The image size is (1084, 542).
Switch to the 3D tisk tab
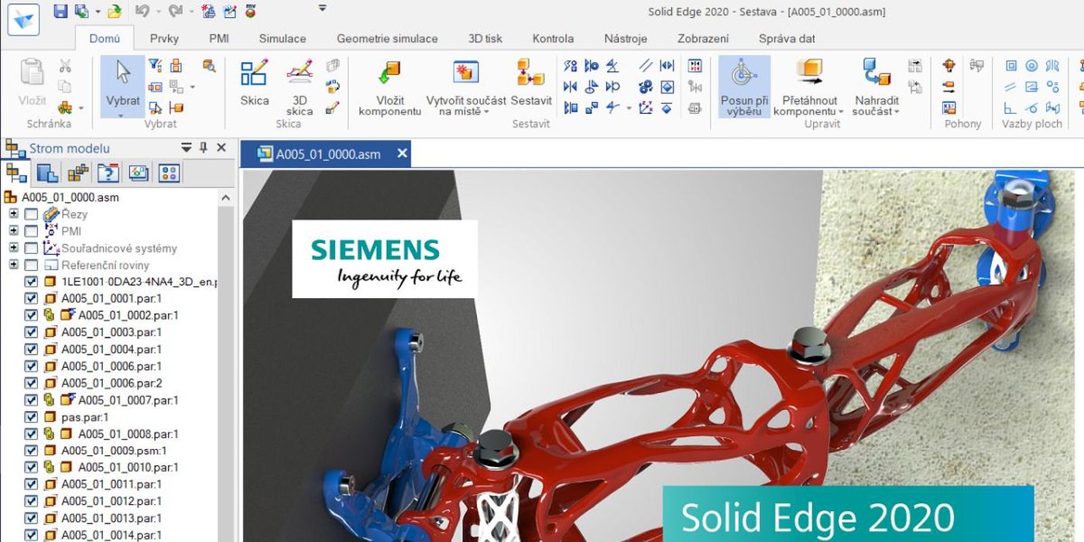click(x=485, y=39)
